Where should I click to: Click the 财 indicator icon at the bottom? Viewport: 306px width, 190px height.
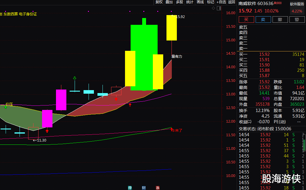pos(144,188)
